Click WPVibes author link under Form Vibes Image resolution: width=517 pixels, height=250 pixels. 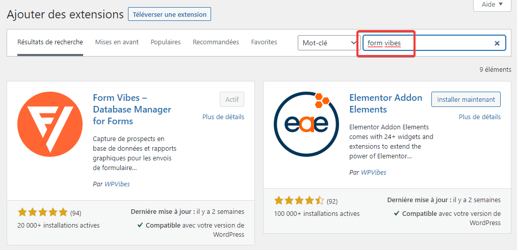pyautogui.click(x=117, y=184)
